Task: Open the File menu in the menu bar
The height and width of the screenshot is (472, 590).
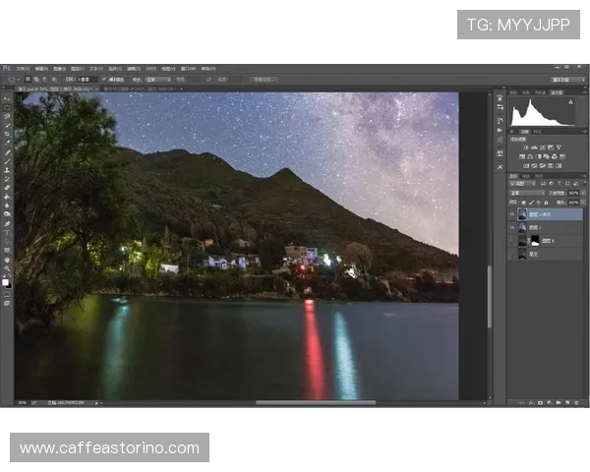Action: click(x=22, y=69)
